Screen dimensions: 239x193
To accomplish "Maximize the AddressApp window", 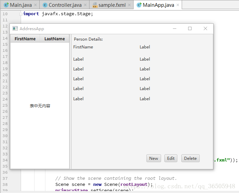I will pyautogui.click(x=190, y=28).
